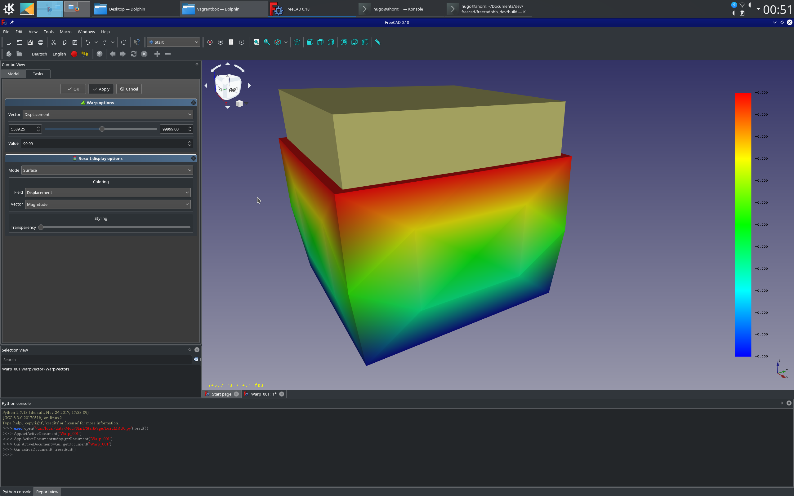Screen dimensions: 794x496
Task: Click the fit selection zoom icon
Action: 267,42
